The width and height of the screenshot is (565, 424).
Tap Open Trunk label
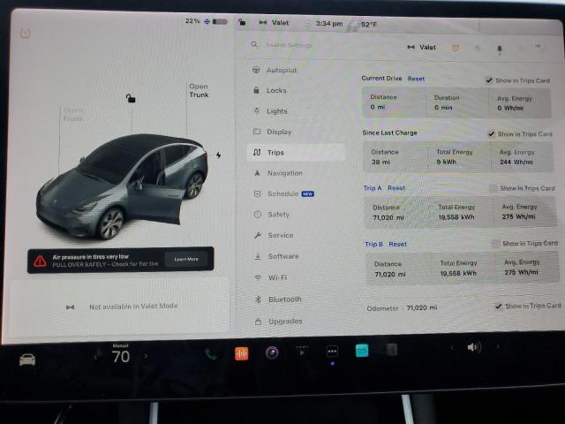point(199,90)
